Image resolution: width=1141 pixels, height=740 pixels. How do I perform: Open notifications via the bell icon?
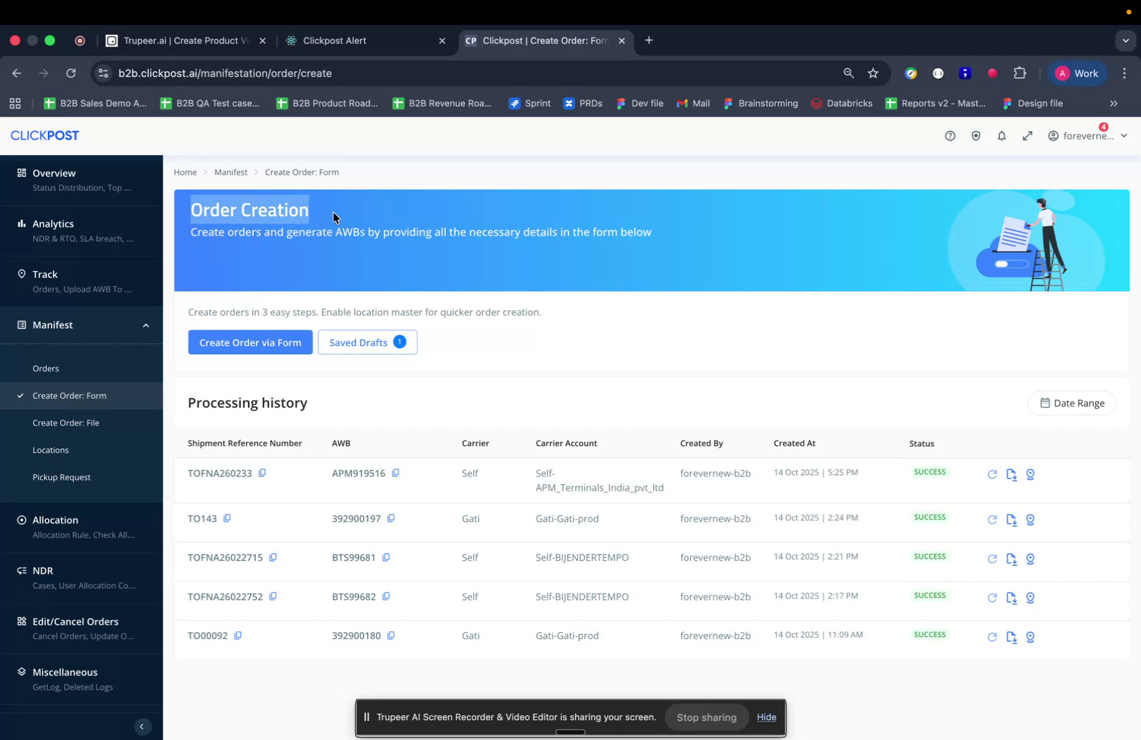(1002, 135)
